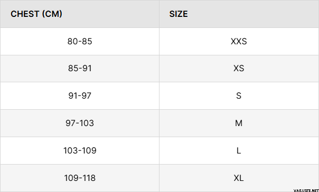Click the 103-109 chest range

(80, 150)
